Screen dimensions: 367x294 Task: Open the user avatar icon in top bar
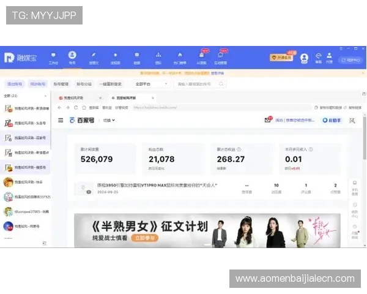click(x=304, y=58)
